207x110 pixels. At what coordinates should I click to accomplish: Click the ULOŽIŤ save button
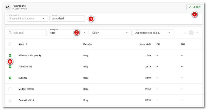(195, 7)
